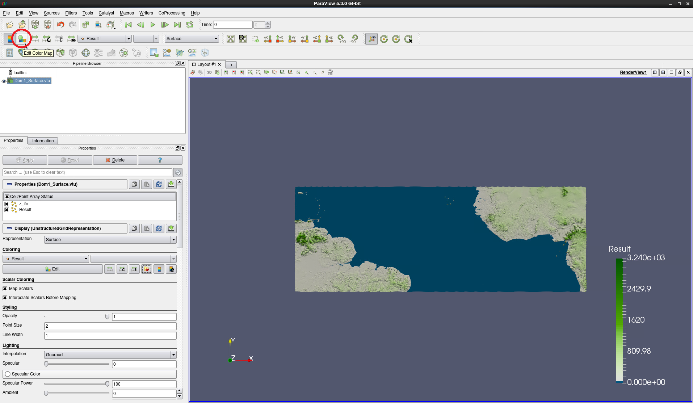Click Rescale to visible data range icon

click(71, 39)
